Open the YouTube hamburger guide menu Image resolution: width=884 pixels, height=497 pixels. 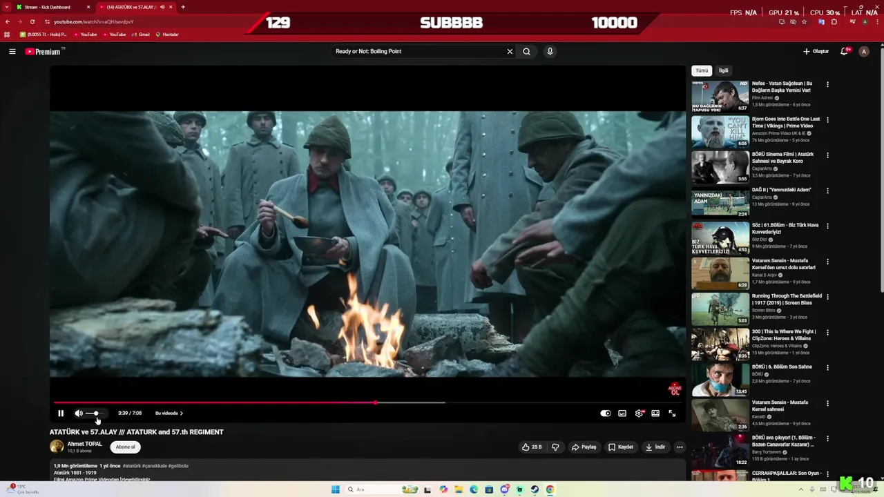[12, 51]
